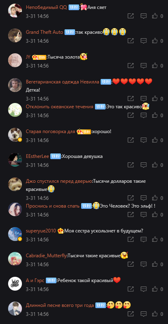The image size is (168, 324).
Task: Open Вегетарианская одежда Невилла profile
Action: [x=62, y=82]
